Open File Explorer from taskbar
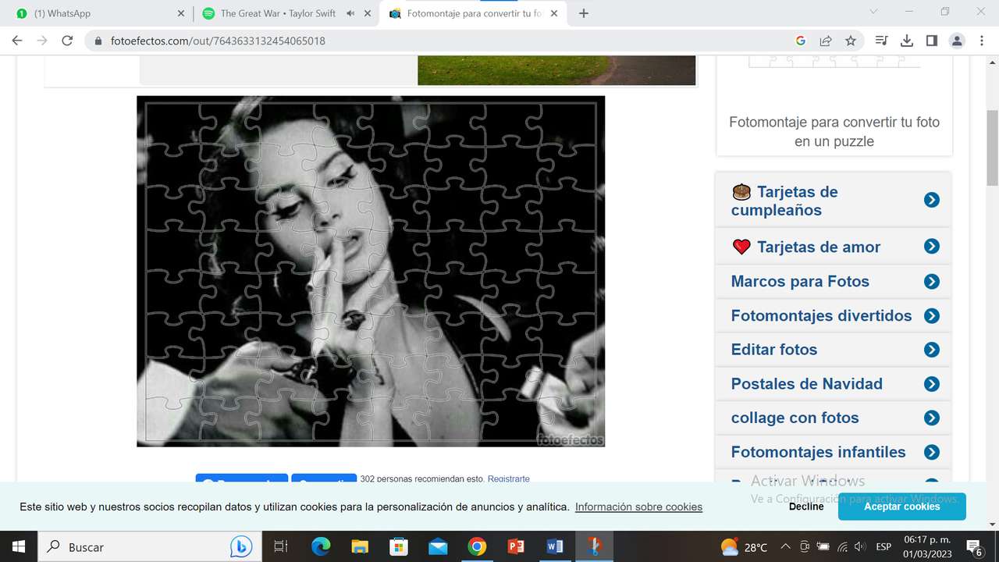This screenshot has height=562, width=999. click(x=359, y=546)
